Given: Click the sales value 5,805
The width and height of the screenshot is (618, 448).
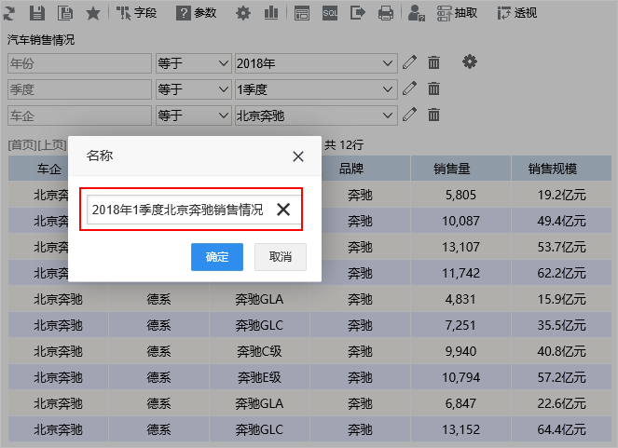Looking at the screenshot, I should 460,195.
